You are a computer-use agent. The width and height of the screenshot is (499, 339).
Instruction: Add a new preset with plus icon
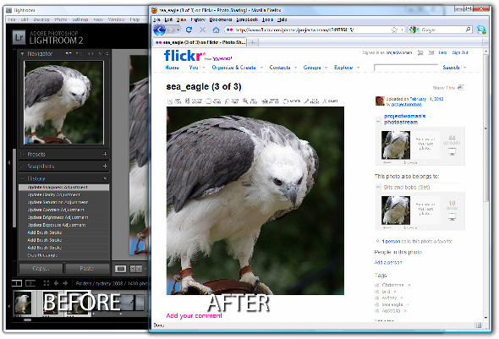pos(105,154)
